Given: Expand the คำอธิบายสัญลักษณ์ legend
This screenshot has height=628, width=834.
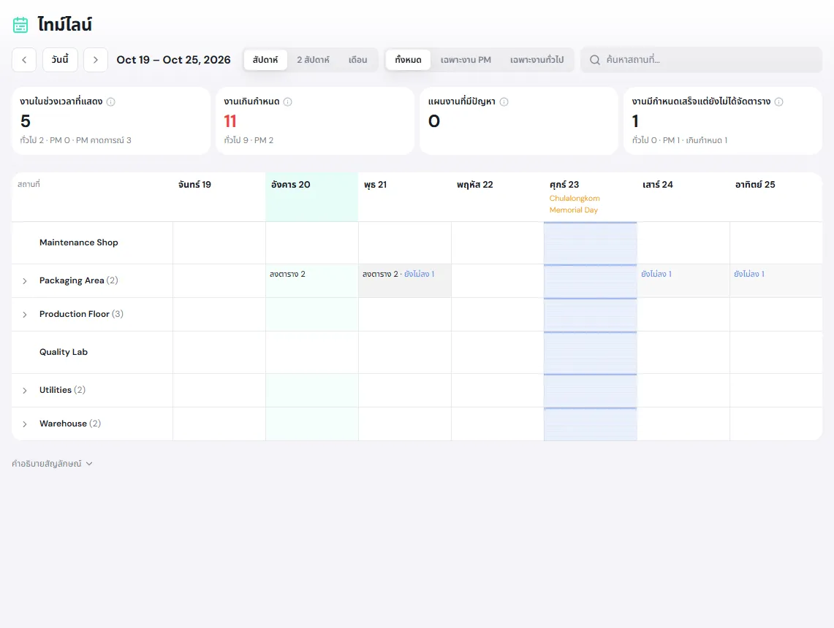Looking at the screenshot, I should (x=52, y=464).
